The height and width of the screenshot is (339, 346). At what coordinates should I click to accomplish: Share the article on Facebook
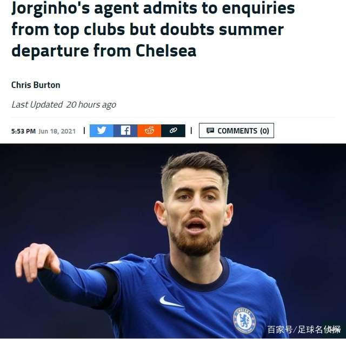pyautogui.click(x=125, y=131)
